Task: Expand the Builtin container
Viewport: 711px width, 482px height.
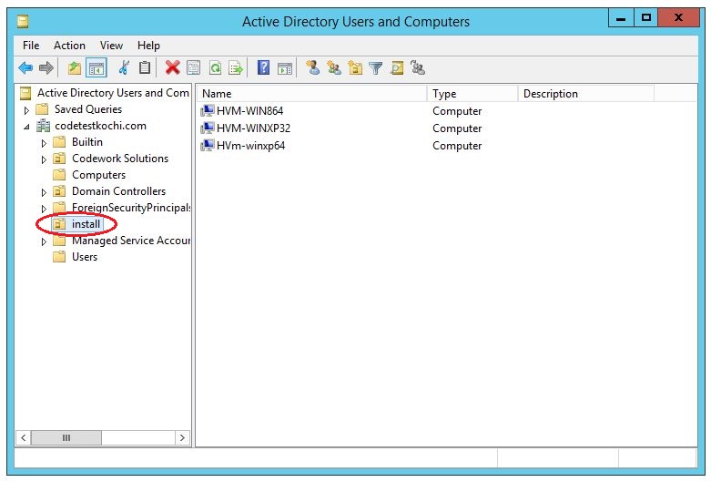Action: [x=44, y=143]
